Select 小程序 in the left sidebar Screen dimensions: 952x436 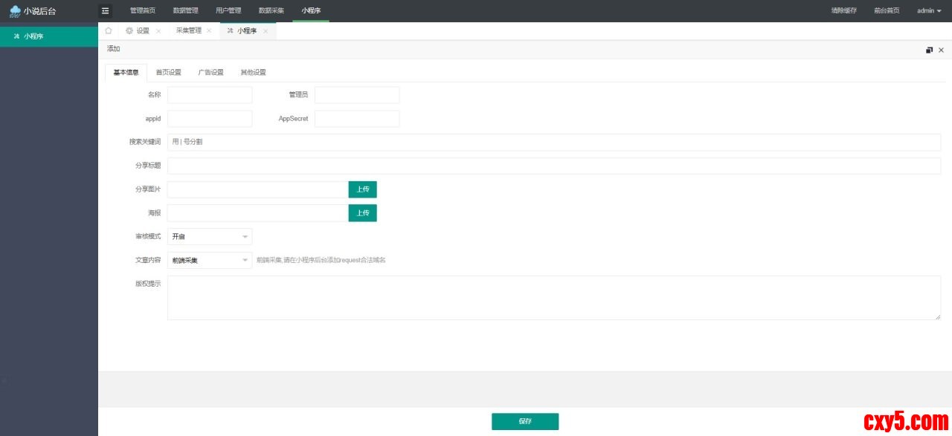[49, 36]
